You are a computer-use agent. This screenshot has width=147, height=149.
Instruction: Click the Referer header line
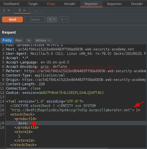pos(76,71)
